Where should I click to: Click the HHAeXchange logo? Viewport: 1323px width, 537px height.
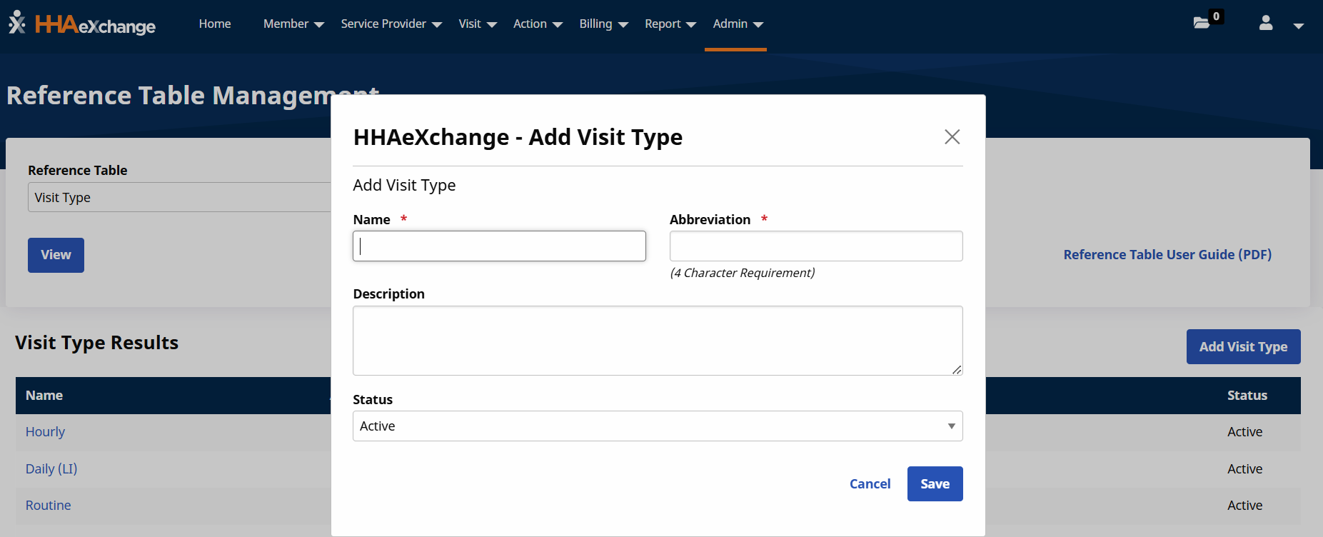(82, 24)
